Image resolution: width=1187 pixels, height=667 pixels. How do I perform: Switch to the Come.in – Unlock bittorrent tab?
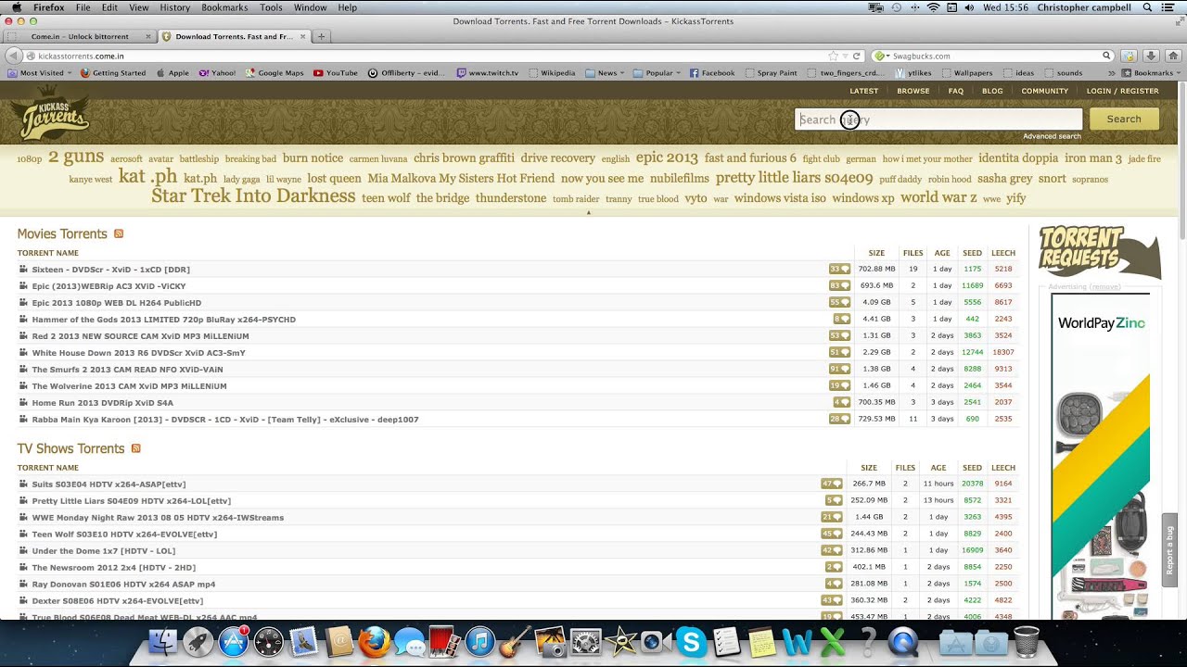pos(79,37)
